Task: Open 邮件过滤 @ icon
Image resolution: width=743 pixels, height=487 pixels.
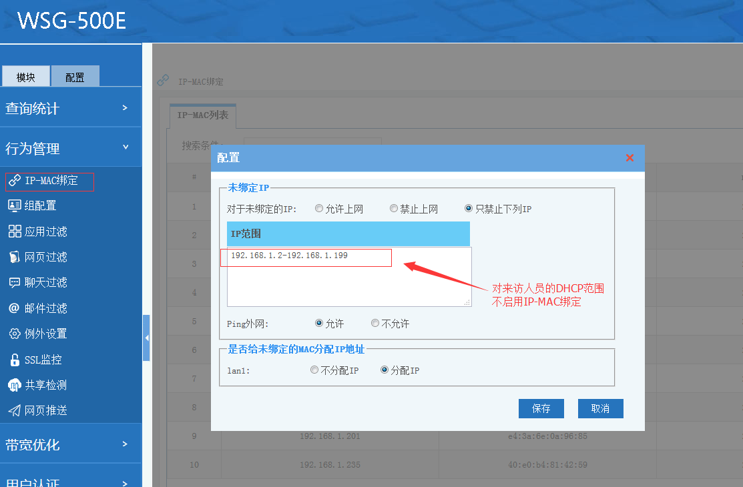Action: 14,308
